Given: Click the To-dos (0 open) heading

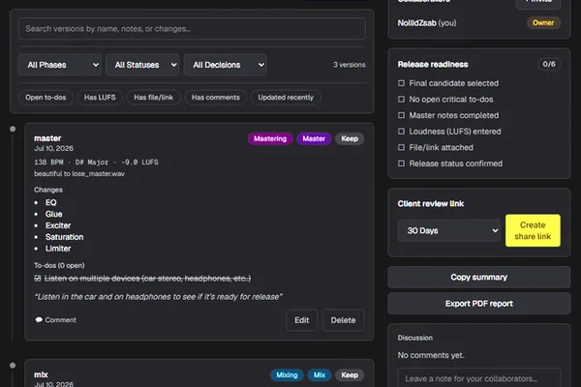Looking at the screenshot, I should click(x=59, y=265).
